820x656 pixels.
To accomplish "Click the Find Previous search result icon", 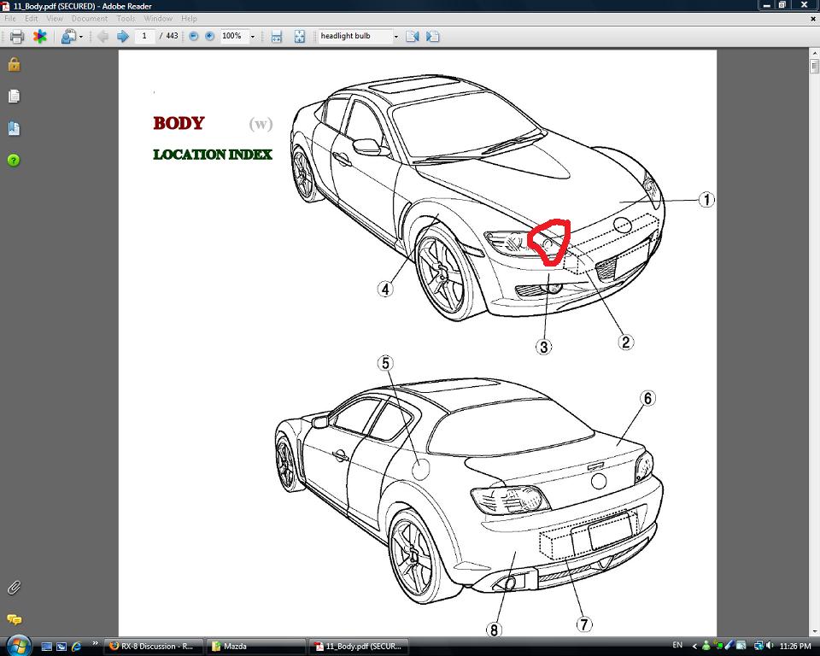I will tap(413, 37).
